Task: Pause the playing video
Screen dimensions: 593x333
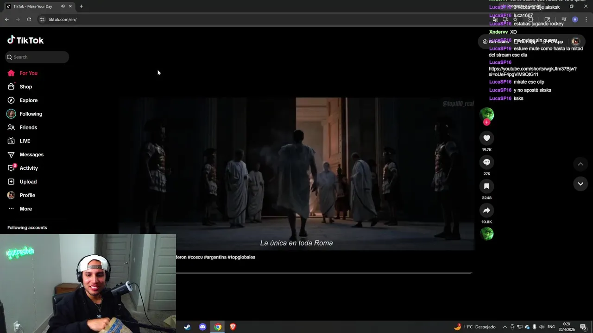Action: [x=296, y=173]
